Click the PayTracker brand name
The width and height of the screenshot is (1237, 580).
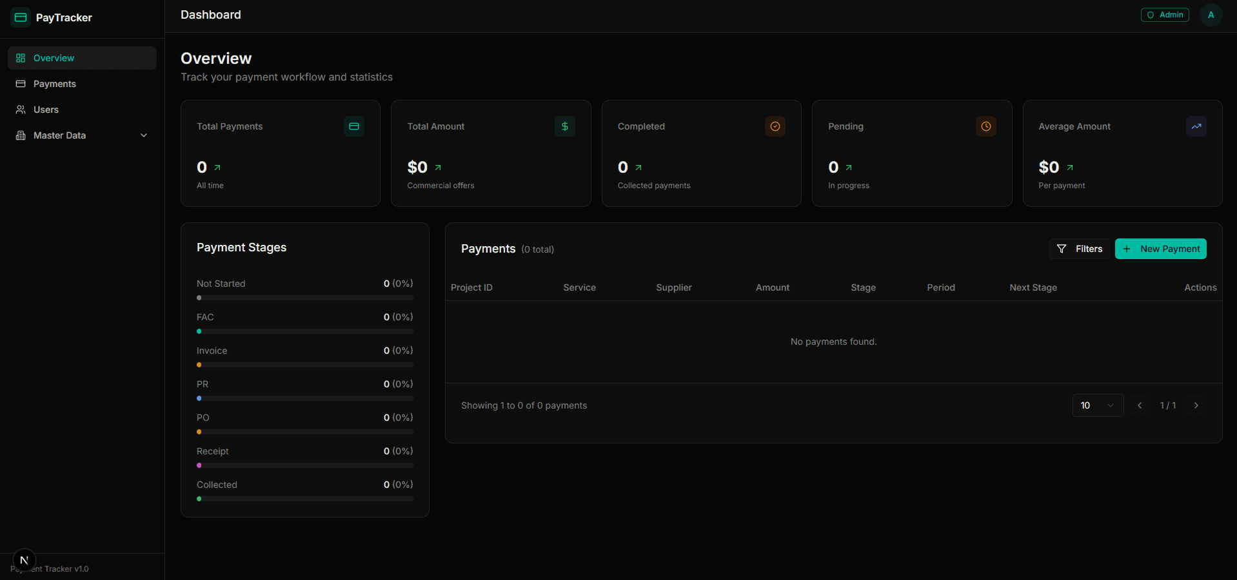coord(64,17)
